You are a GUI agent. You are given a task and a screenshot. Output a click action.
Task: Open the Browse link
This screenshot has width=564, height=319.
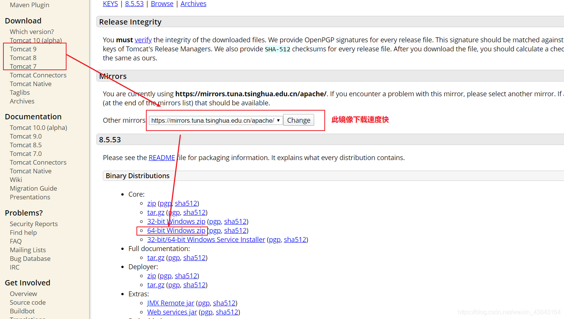162,4
